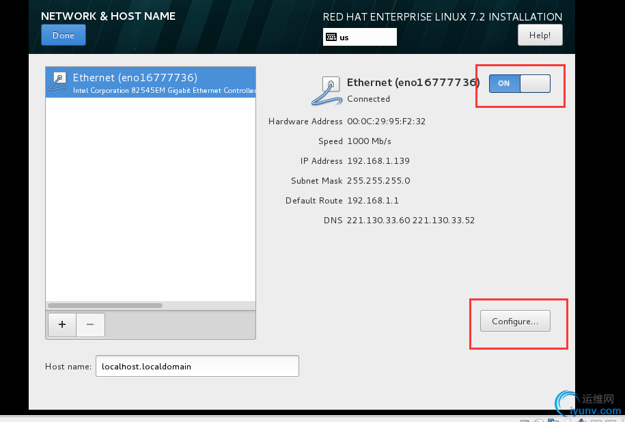Click the Ethernet cable icon in the device list
Viewport: 625px width, 422px height.
point(58,82)
